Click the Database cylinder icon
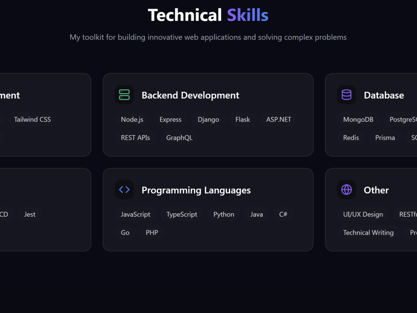The width and height of the screenshot is (417, 313). tap(347, 95)
